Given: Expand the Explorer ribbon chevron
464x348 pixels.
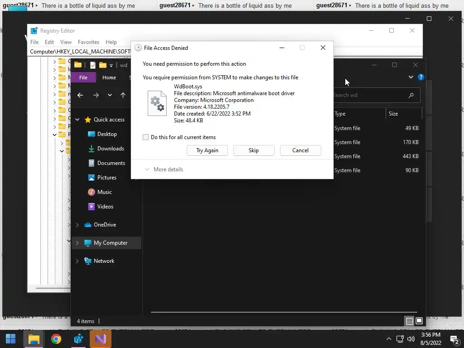Looking at the screenshot, I should pyautogui.click(x=411, y=77).
